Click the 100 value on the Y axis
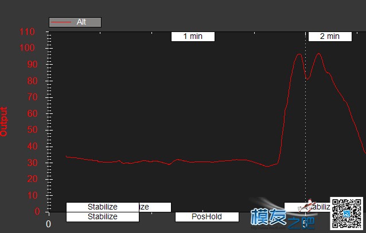 point(27,48)
